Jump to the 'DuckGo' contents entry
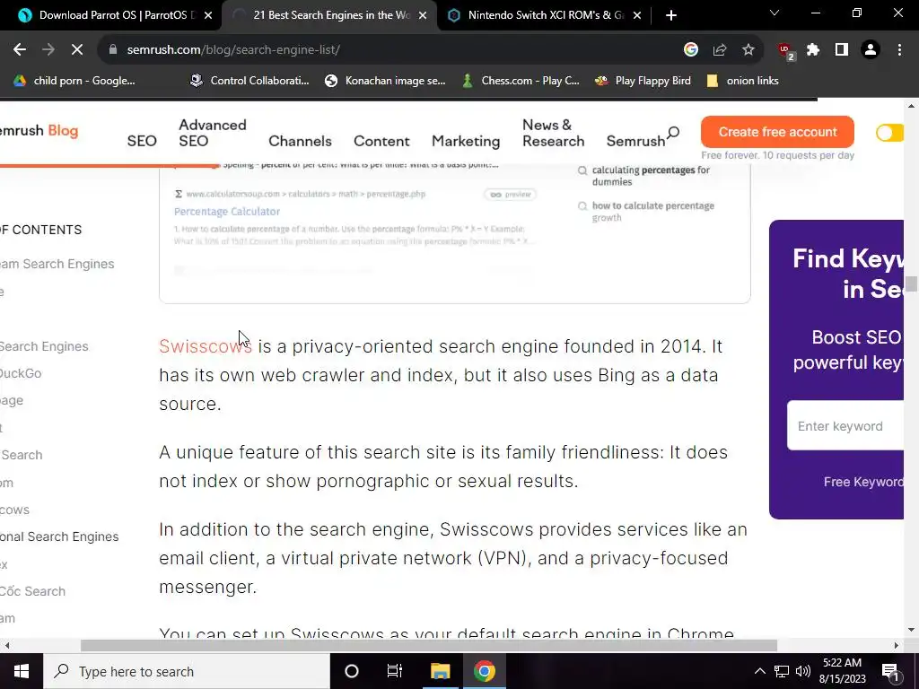Screen dimensions: 919x689 21,373
